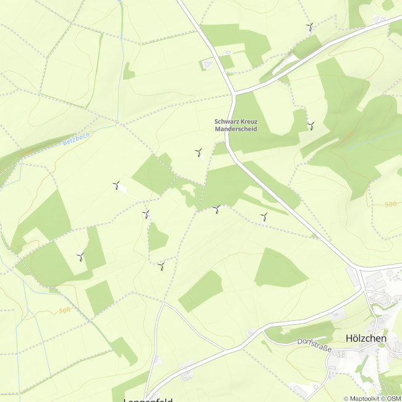This screenshot has width=402, height=402.
Task: Click the Langenfeld label at the bottom edge
Action: click(148, 400)
